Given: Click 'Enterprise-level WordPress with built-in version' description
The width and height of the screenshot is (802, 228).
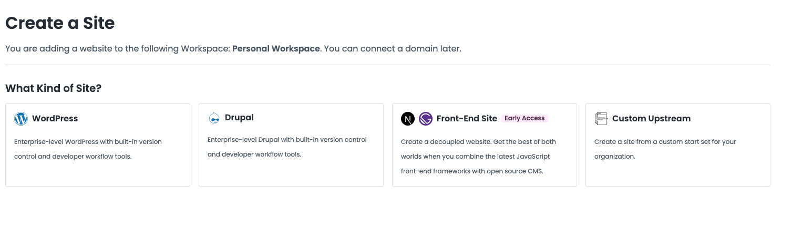Looking at the screenshot, I should point(88,142).
